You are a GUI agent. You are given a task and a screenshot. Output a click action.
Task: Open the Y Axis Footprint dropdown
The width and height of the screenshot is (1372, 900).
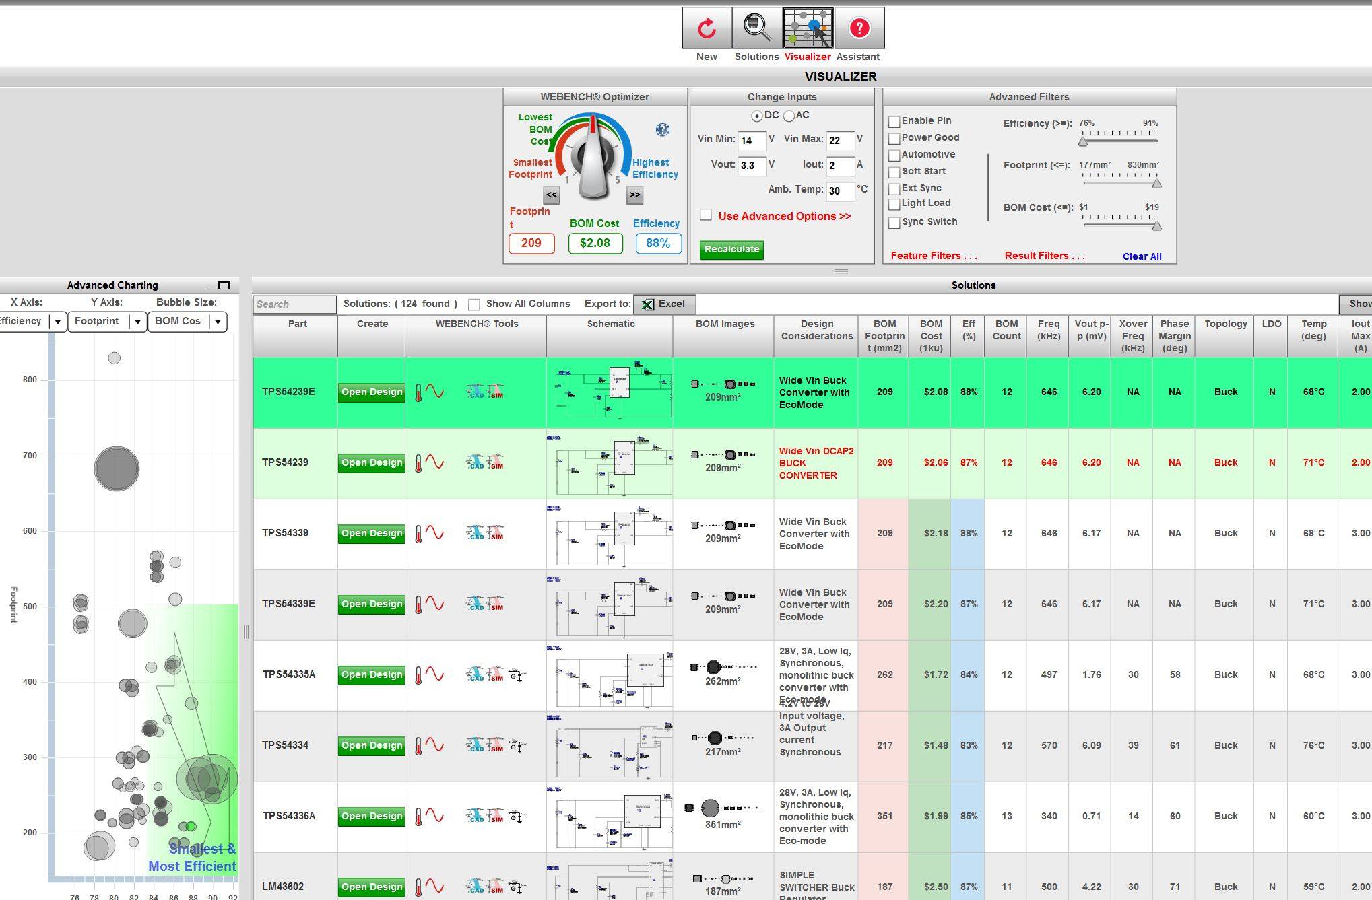click(137, 322)
